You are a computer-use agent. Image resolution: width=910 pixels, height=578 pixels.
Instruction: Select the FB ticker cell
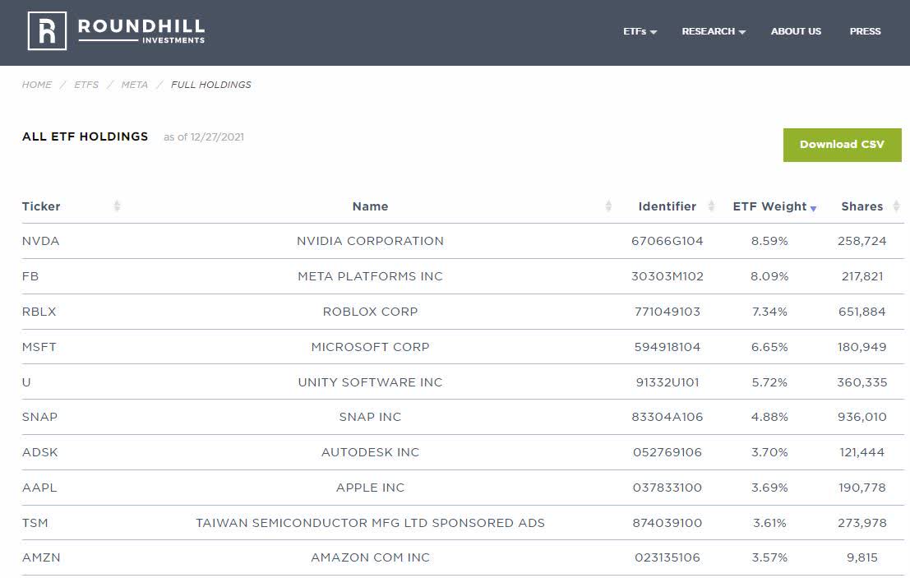point(30,276)
